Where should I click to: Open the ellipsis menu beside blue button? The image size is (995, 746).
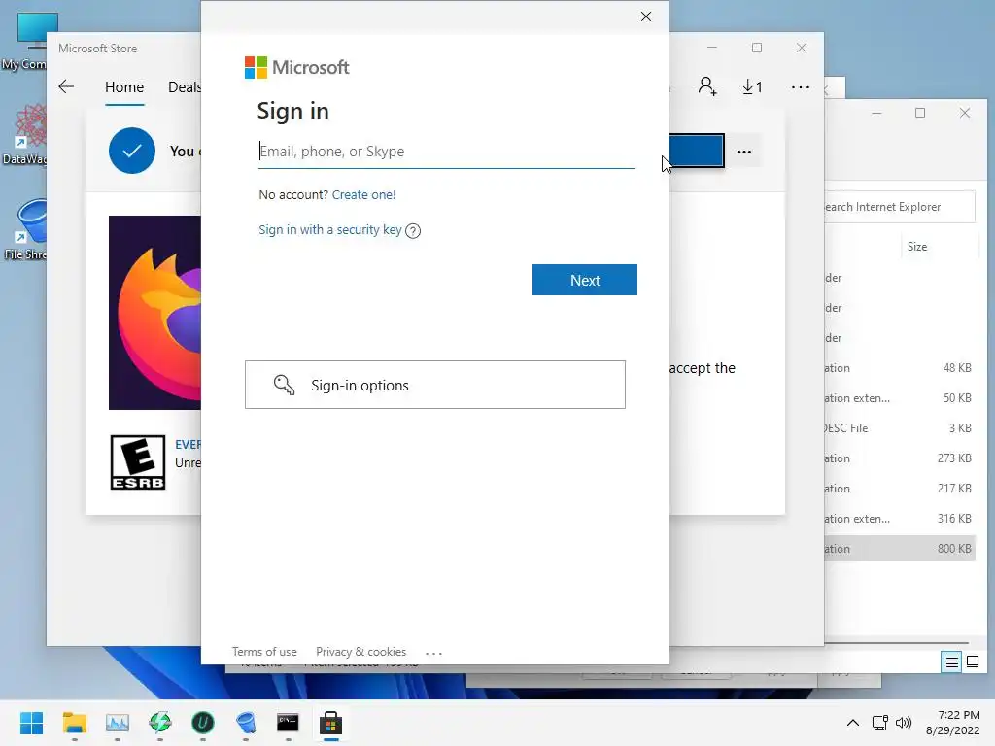744,153
